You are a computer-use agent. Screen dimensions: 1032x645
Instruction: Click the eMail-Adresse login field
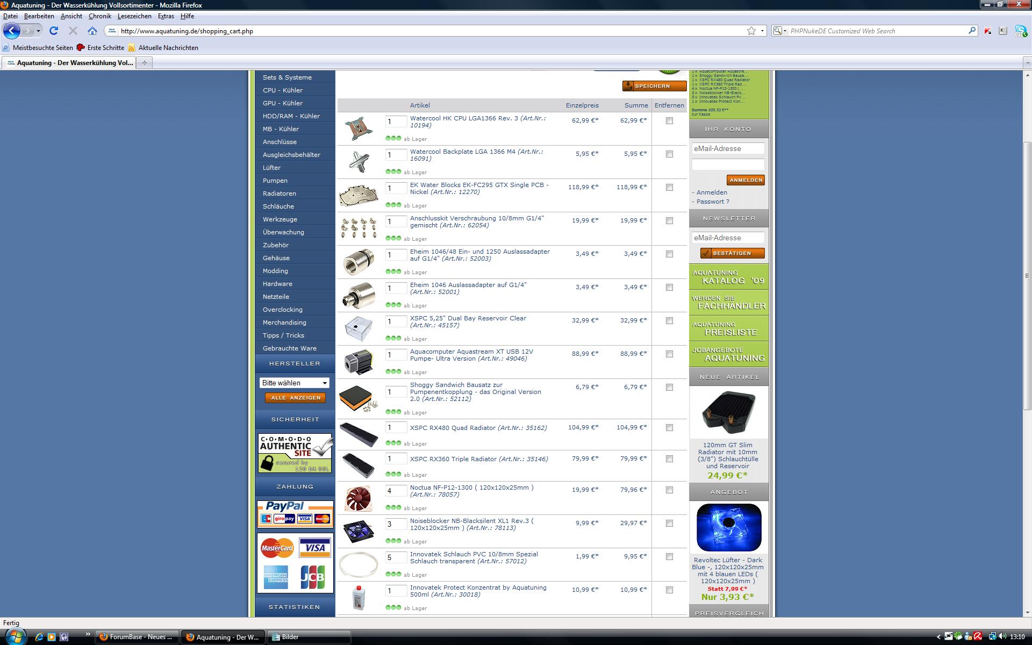point(728,148)
